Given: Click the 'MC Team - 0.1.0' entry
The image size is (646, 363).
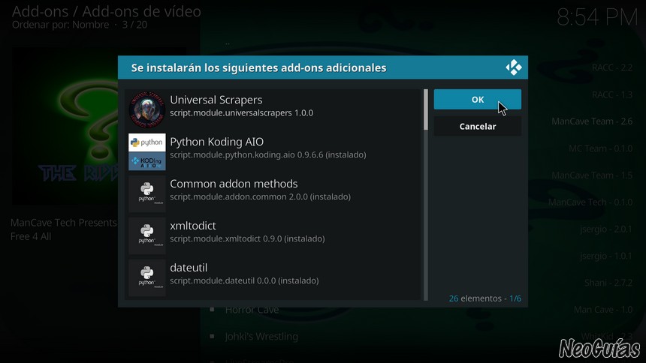Looking at the screenshot, I should tap(600, 148).
